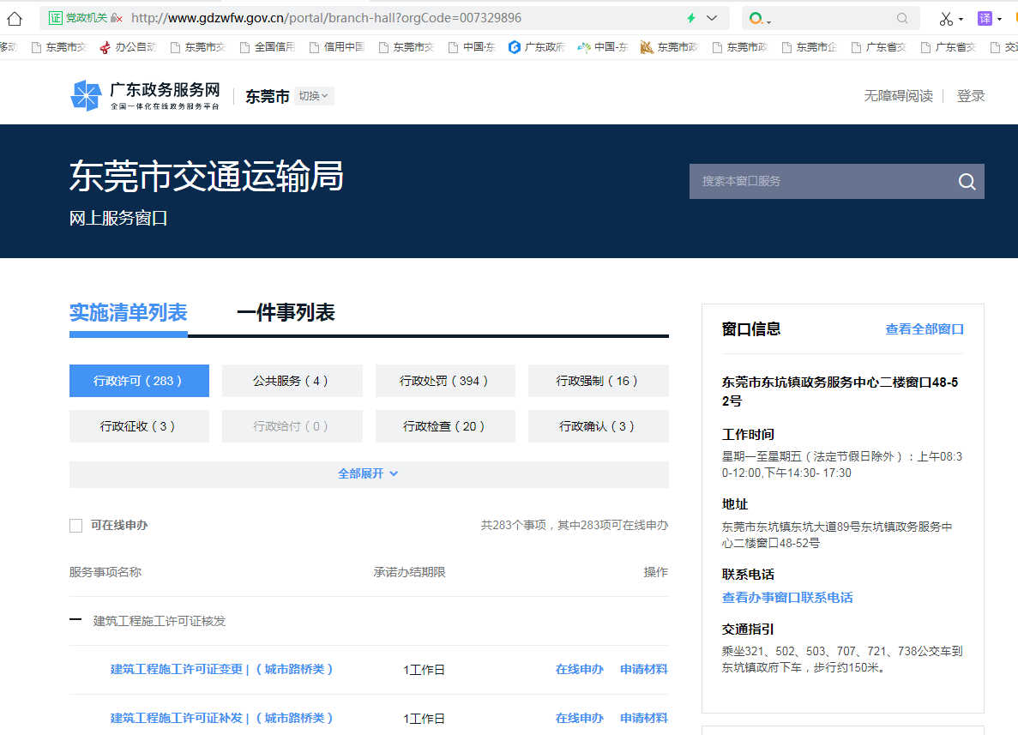Select the 公共服务 (4) category
1018x735 pixels.
[x=292, y=381]
